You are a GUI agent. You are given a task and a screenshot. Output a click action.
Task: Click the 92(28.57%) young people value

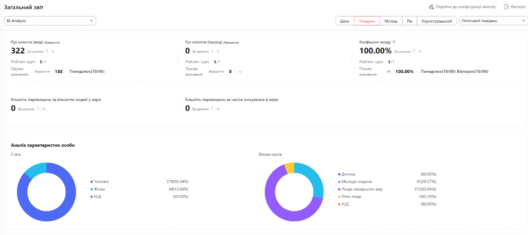point(426,182)
